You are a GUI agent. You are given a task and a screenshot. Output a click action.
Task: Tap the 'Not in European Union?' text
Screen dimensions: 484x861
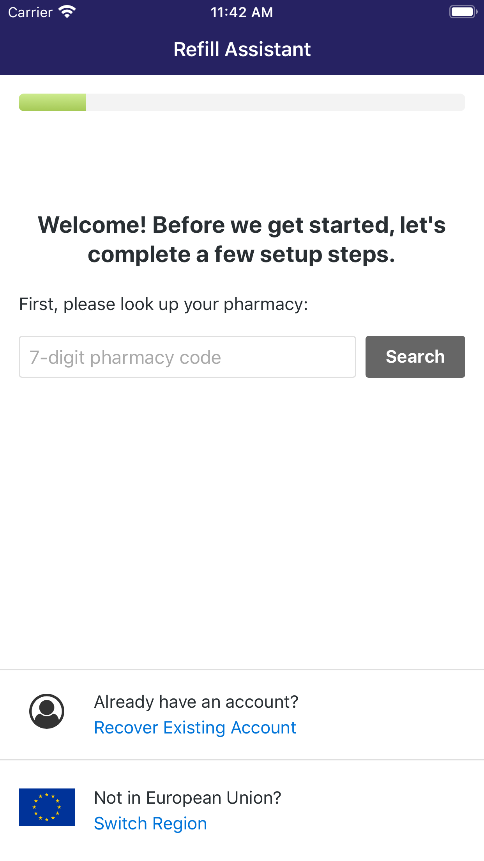tap(188, 798)
